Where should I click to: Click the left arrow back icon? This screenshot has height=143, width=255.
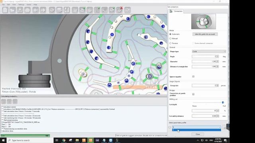point(35,10)
